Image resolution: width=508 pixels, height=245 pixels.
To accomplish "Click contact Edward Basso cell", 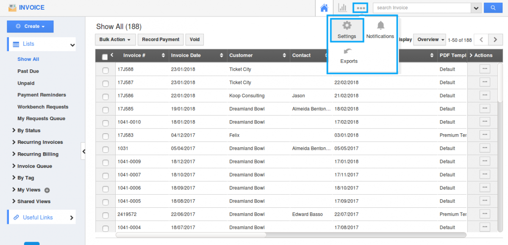I will [x=308, y=214].
